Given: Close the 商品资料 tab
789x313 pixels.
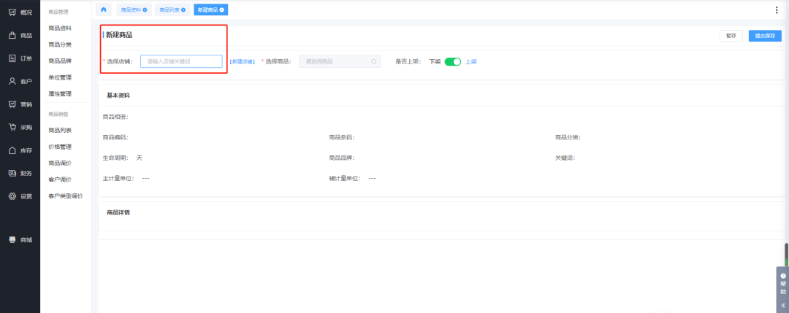Looking at the screenshot, I should 145,9.
